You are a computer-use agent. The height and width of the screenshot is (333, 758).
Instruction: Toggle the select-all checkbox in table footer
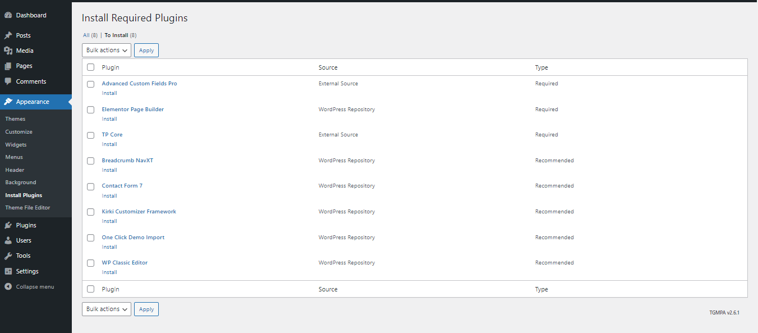coord(90,289)
